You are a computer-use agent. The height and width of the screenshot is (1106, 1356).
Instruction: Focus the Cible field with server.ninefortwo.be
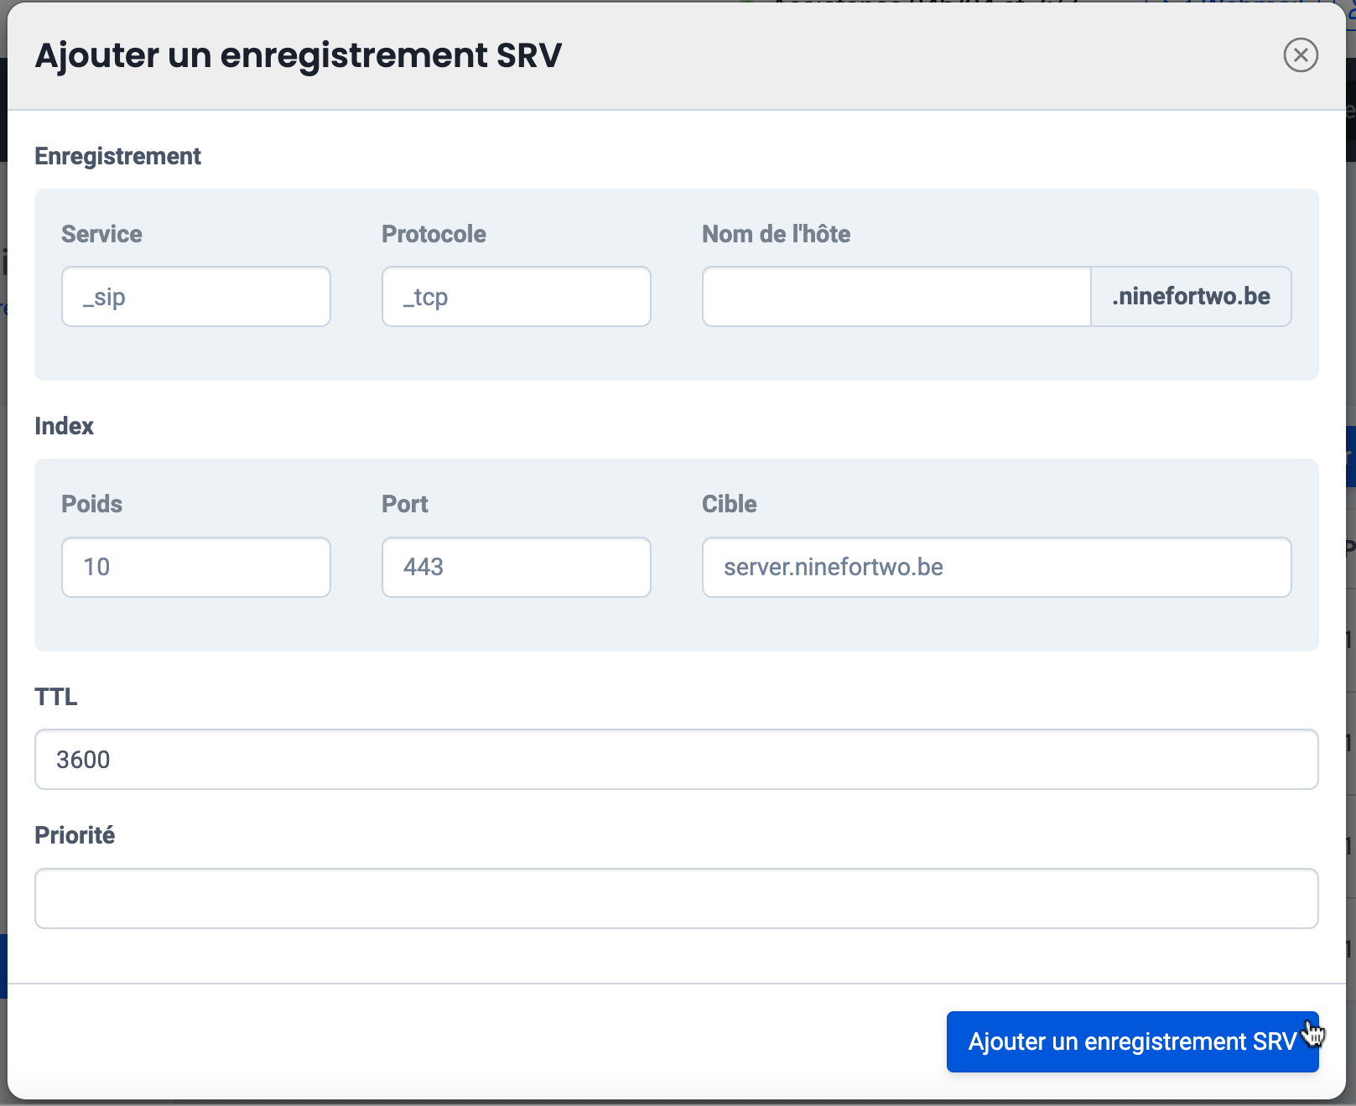point(995,568)
